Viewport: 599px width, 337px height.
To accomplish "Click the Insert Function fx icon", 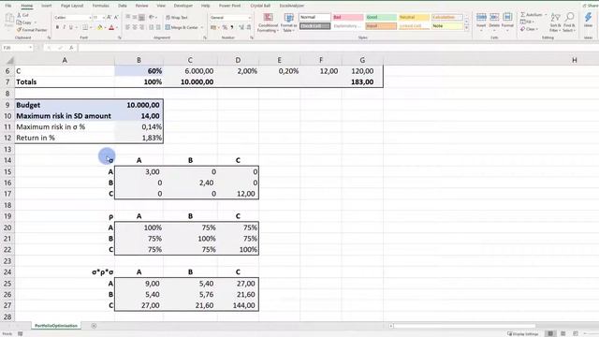I will pyautogui.click(x=71, y=48).
